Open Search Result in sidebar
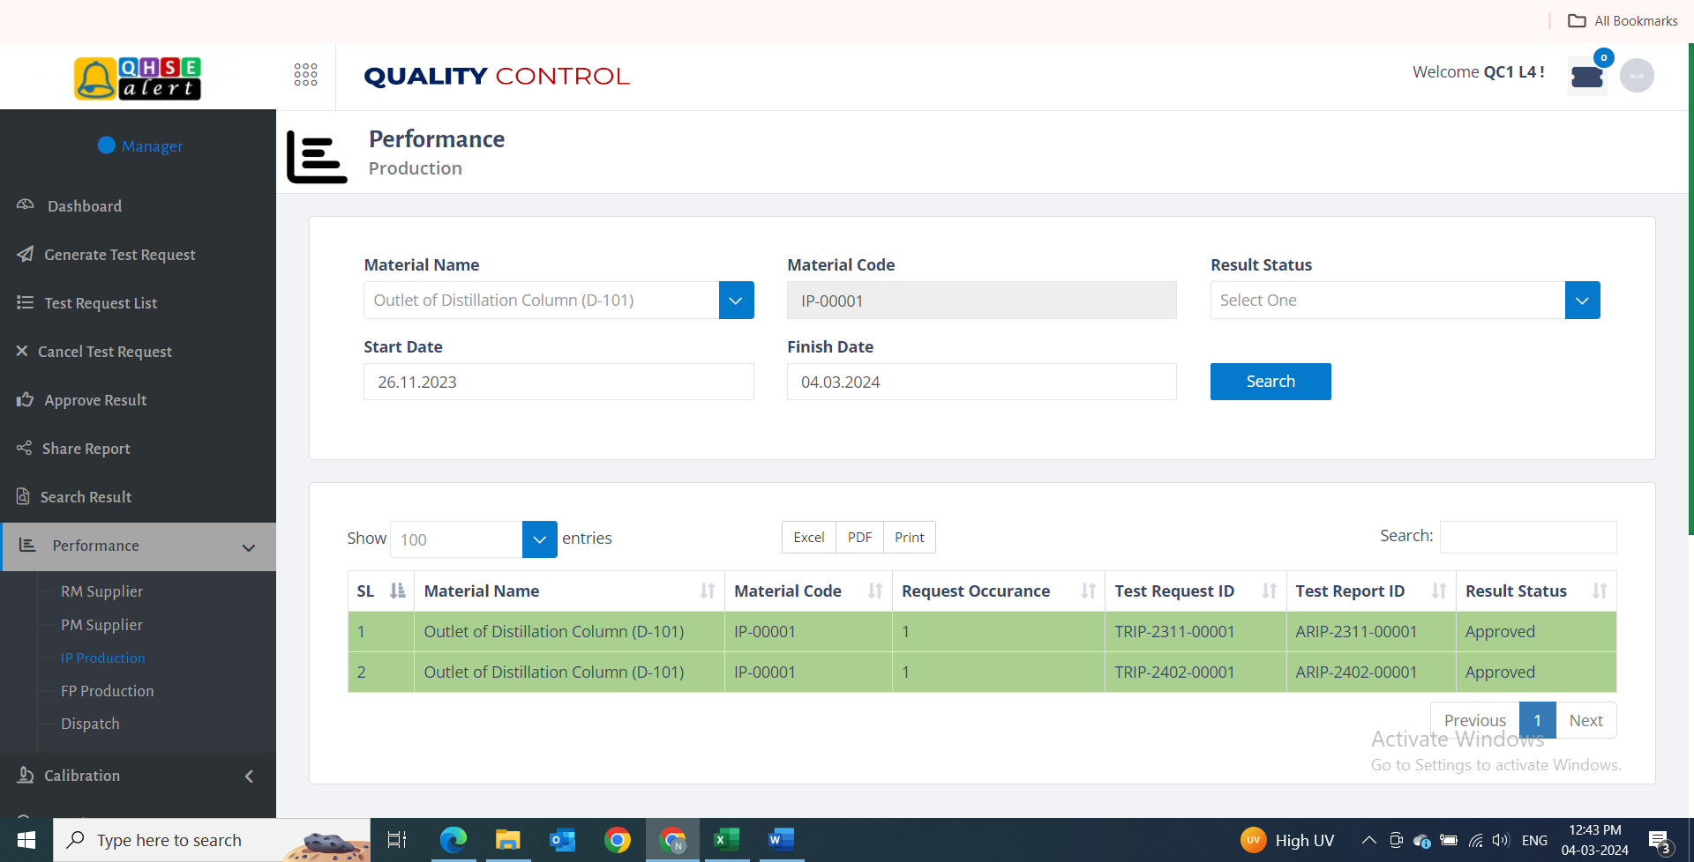1694x862 pixels. click(x=87, y=496)
